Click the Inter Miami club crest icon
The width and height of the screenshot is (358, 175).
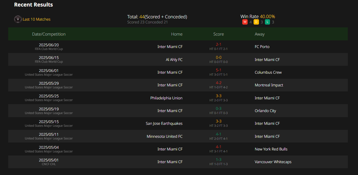pos(18,19)
